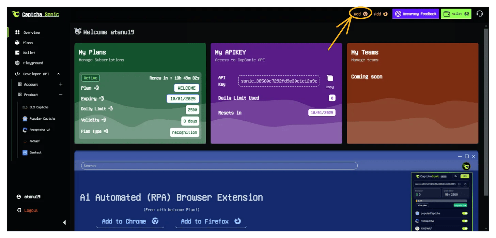The image size is (496, 238).
Task: Click the sidebar collapse arrow
Action: tap(64, 223)
